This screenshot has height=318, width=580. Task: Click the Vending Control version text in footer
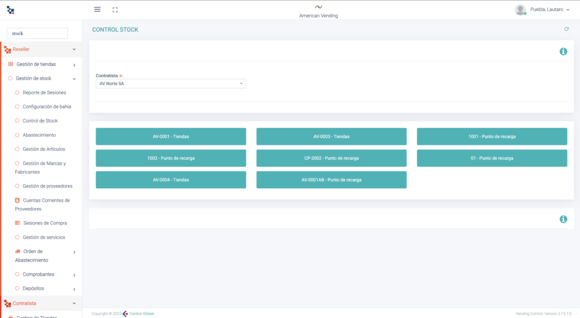pyautogui.click(x=543, y=313)
